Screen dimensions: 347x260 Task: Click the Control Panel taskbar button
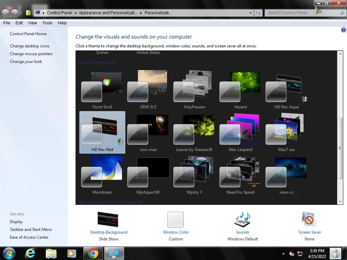click(114, 253)
